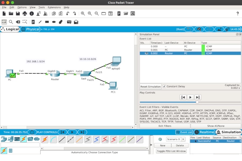Zoom out of the workspace
This screenshot has height=161, width=242.
(97, 14)
